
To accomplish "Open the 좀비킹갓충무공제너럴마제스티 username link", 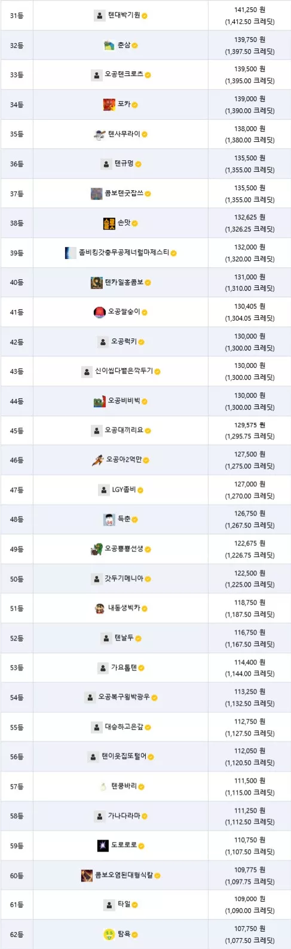I will point(124,253).
